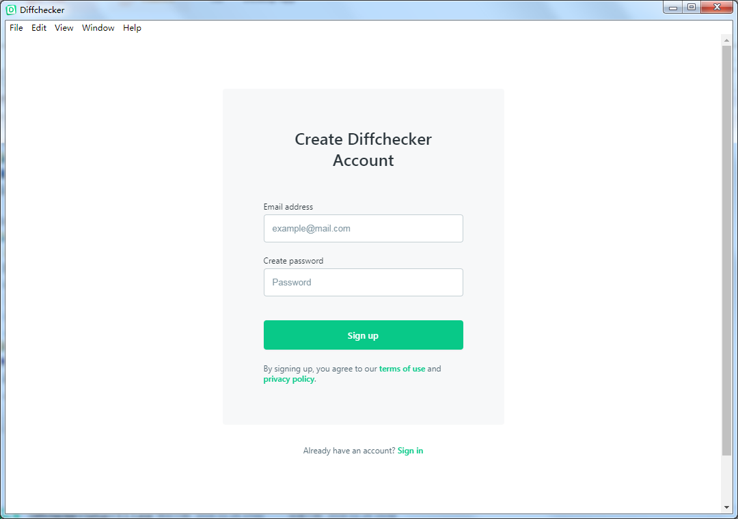Click the scrollbar down arrow
Viewport: 738px width, 519px height.
tap(726, 507)
